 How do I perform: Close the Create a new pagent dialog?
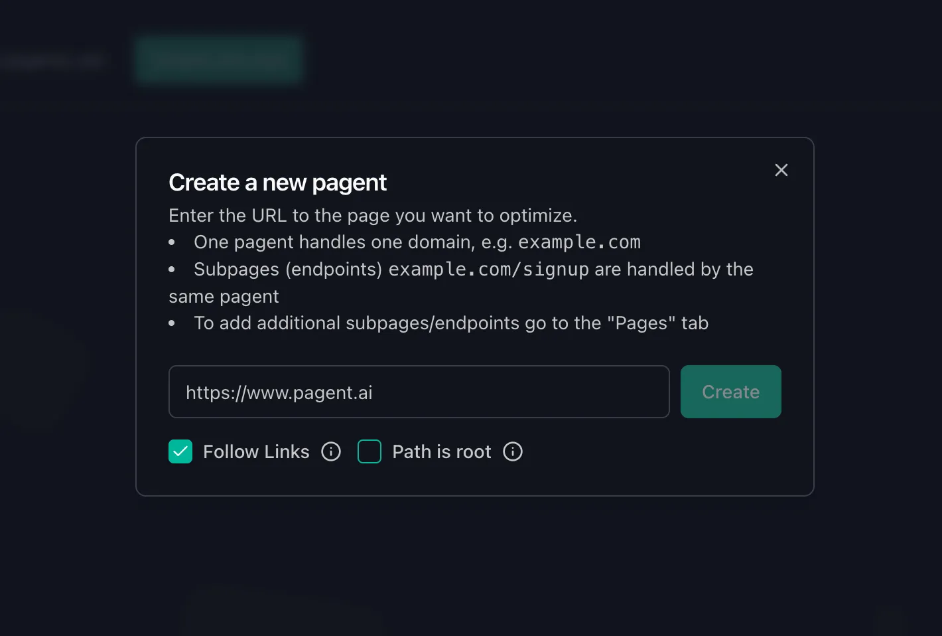pos(781,170)
